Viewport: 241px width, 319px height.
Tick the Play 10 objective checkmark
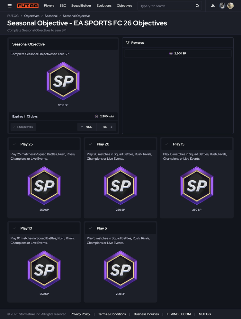[14, 228]
